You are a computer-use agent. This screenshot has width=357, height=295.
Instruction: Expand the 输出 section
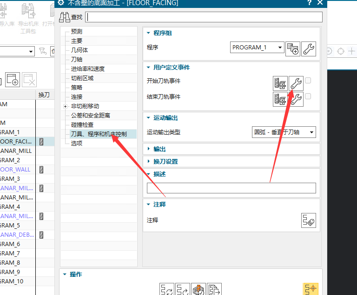pyautogui.click(x=160, y=149)
